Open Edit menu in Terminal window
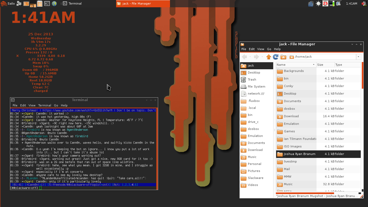The image size is (368, 207). [x=23, y=105]
